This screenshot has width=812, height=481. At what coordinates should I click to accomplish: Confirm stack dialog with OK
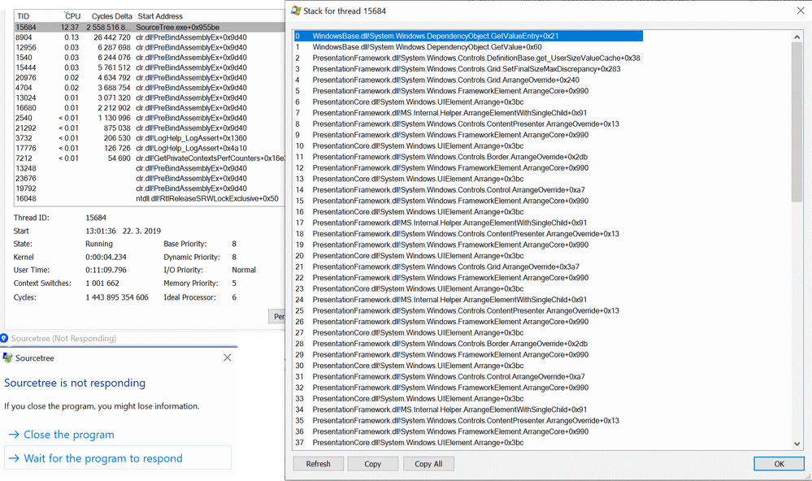pos(779,464)
